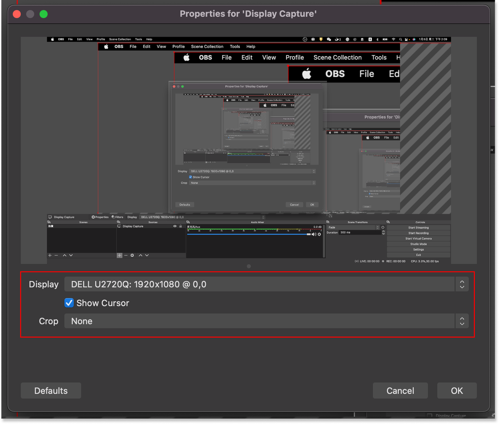Click move scene up arrow in preview

click(x=65, y=255)
